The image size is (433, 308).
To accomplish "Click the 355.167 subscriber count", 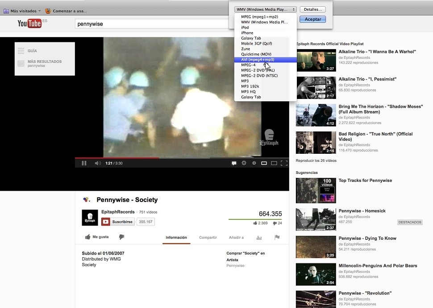I will [x=146, y=222].
